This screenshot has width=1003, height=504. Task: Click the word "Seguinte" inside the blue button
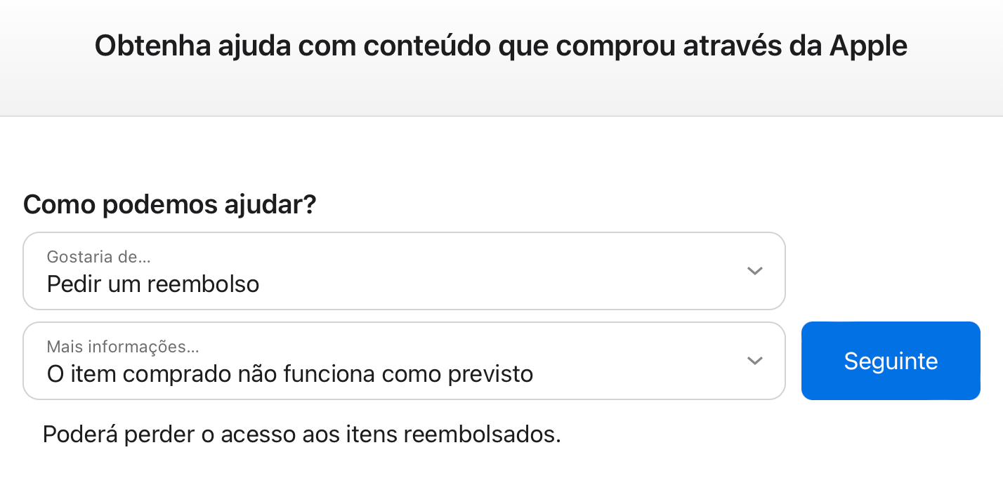pyautogui.click(x=891, y=361)
